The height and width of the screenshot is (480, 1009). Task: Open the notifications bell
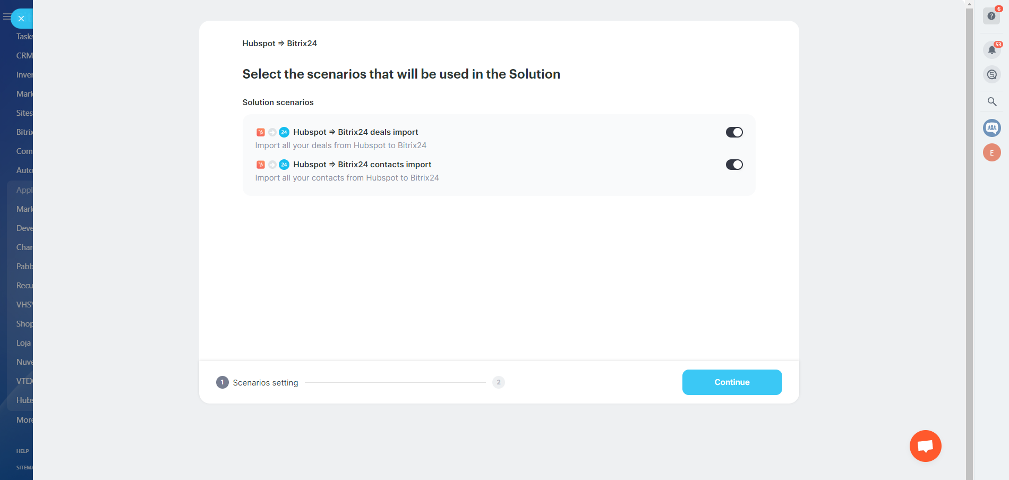991,50
